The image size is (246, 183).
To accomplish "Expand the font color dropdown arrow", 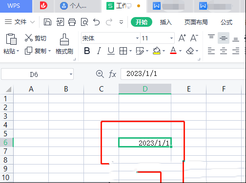I will 180,51.
